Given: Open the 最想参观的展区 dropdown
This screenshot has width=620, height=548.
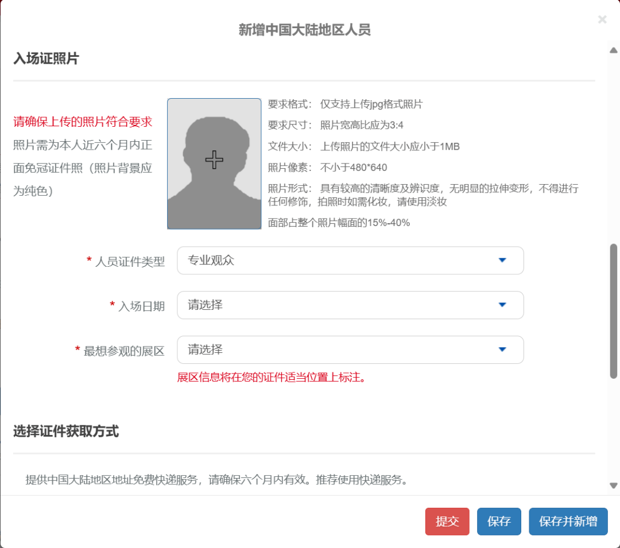Looking at the screenshot, I should (x=350, y=349).
